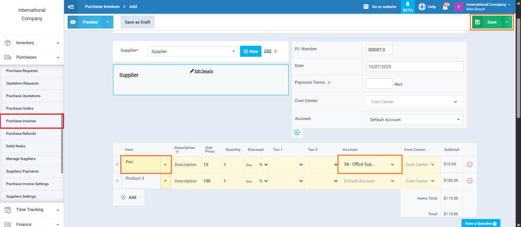
Task: Open the notifications bell icon
Action: [x=445, y=7]
